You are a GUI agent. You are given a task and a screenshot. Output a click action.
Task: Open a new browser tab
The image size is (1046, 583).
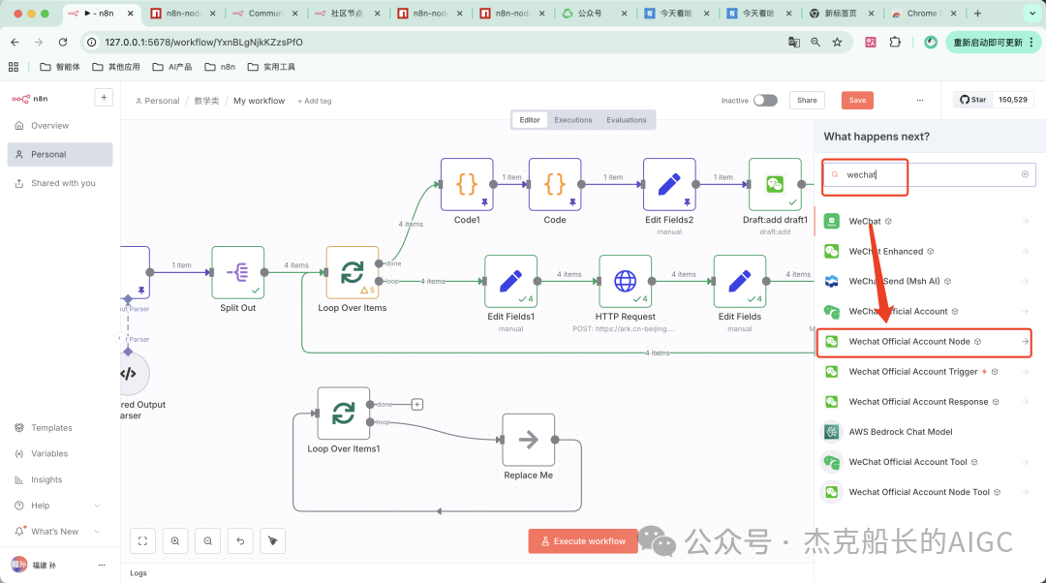977,14
